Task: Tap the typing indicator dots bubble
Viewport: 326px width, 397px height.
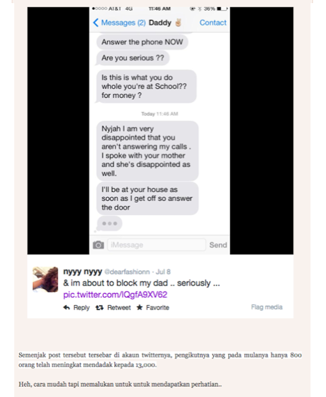Action: 109,223
